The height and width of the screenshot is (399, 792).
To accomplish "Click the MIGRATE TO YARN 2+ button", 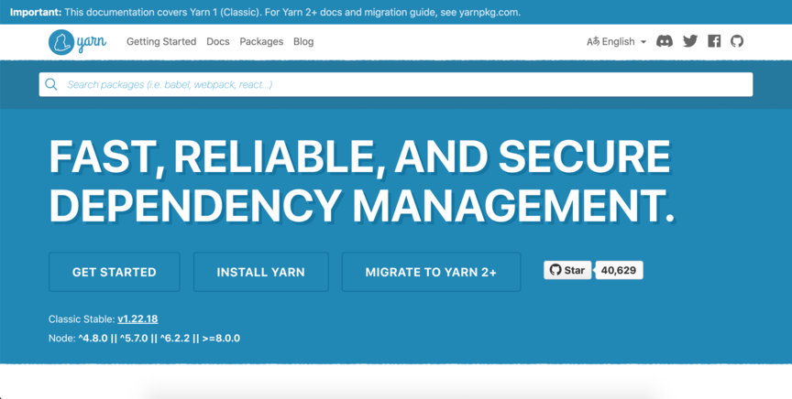I will (x=431, y=272).
